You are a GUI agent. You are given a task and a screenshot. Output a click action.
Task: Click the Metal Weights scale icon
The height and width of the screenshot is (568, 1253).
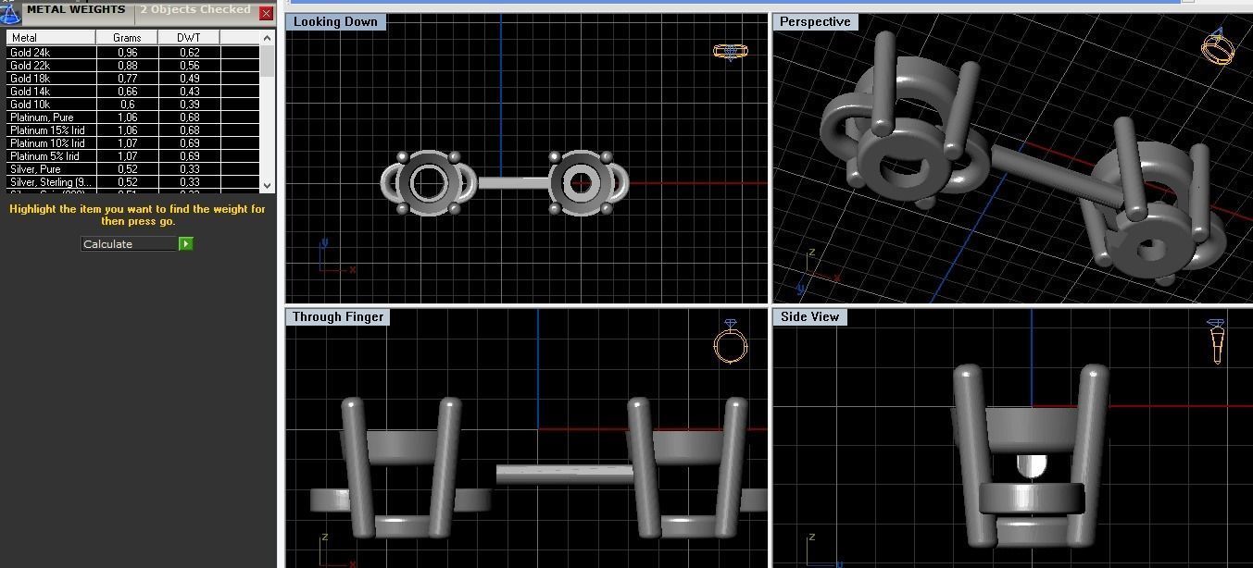[x=10, y=12]
